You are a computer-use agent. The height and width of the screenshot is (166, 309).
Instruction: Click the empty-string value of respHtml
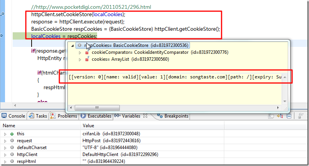(104, 161)
